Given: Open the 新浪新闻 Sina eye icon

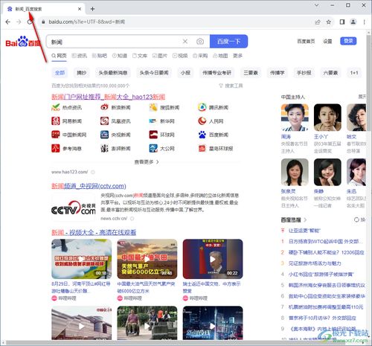Looking at the screenshot, I should click(104, 107).
